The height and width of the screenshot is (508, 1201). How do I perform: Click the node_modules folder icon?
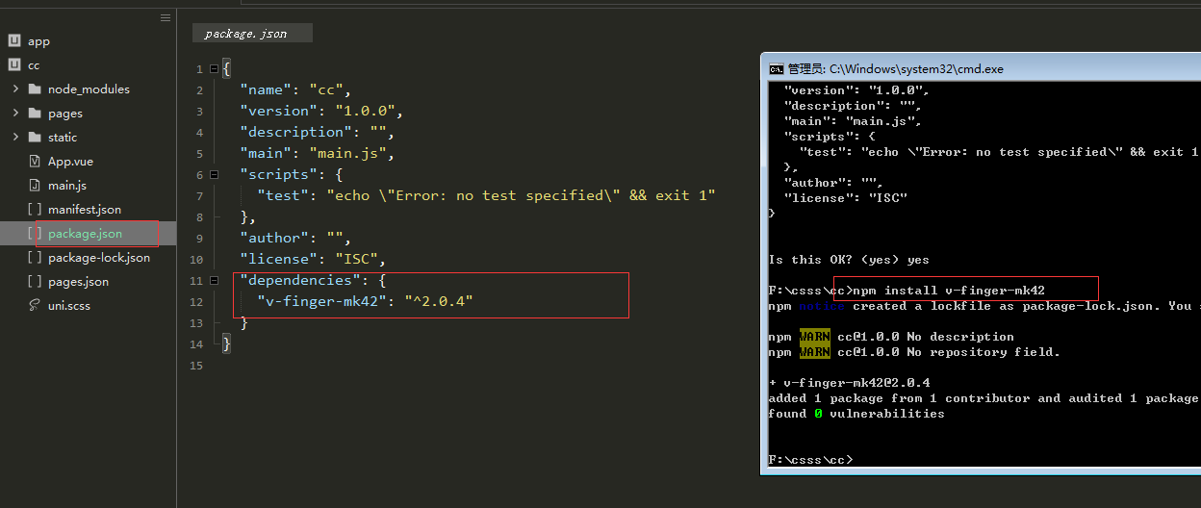(35, 89)
